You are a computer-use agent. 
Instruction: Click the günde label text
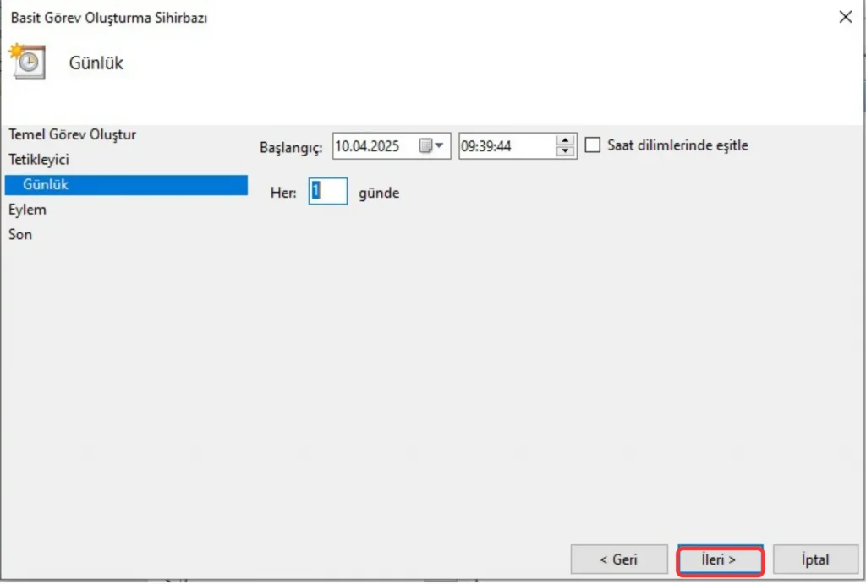point(379,194)
